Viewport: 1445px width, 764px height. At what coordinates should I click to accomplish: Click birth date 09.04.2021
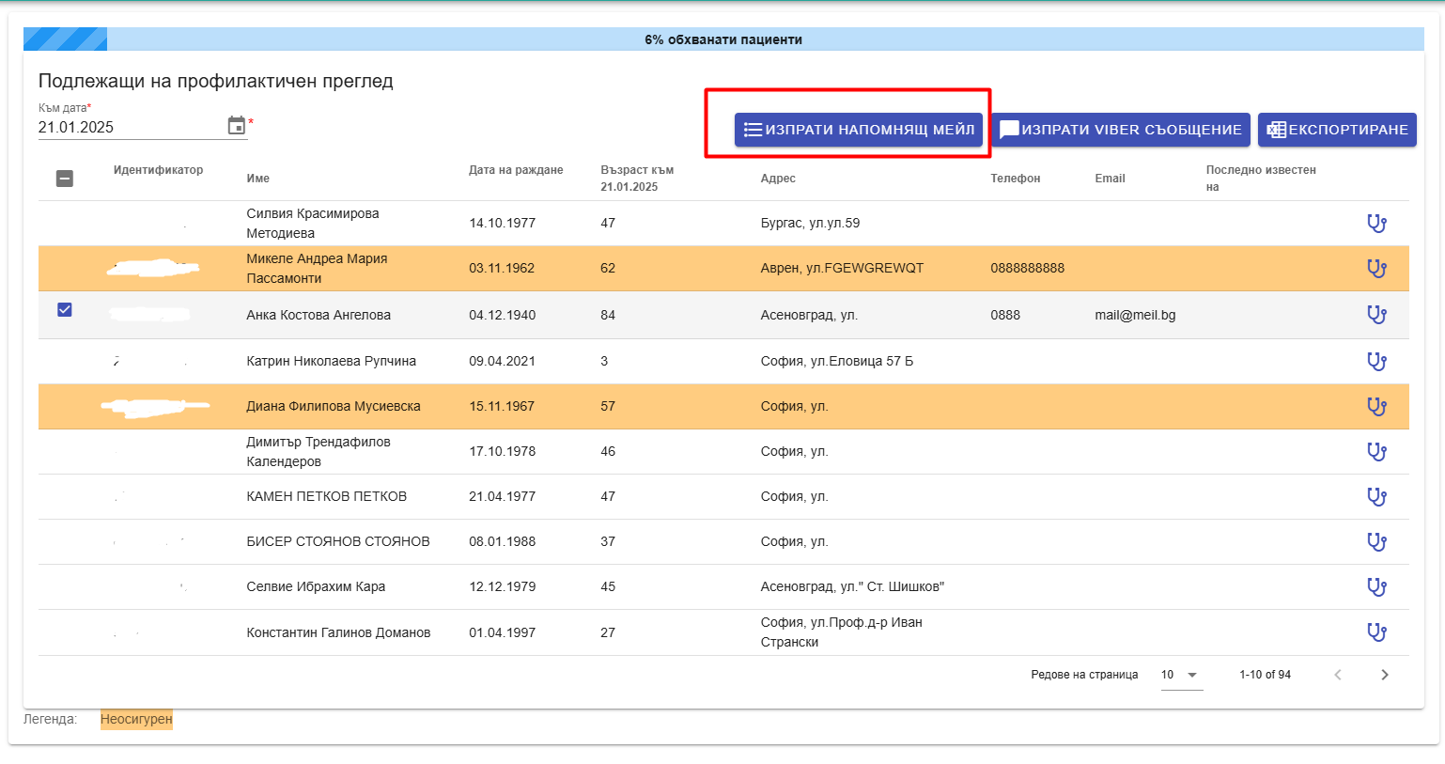(502, 361)
